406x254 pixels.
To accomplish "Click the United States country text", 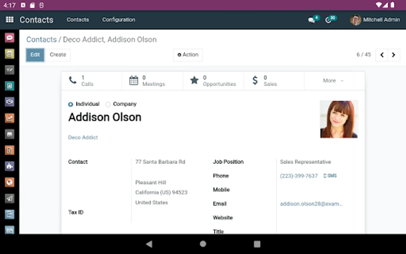I will tap(151, 203).
